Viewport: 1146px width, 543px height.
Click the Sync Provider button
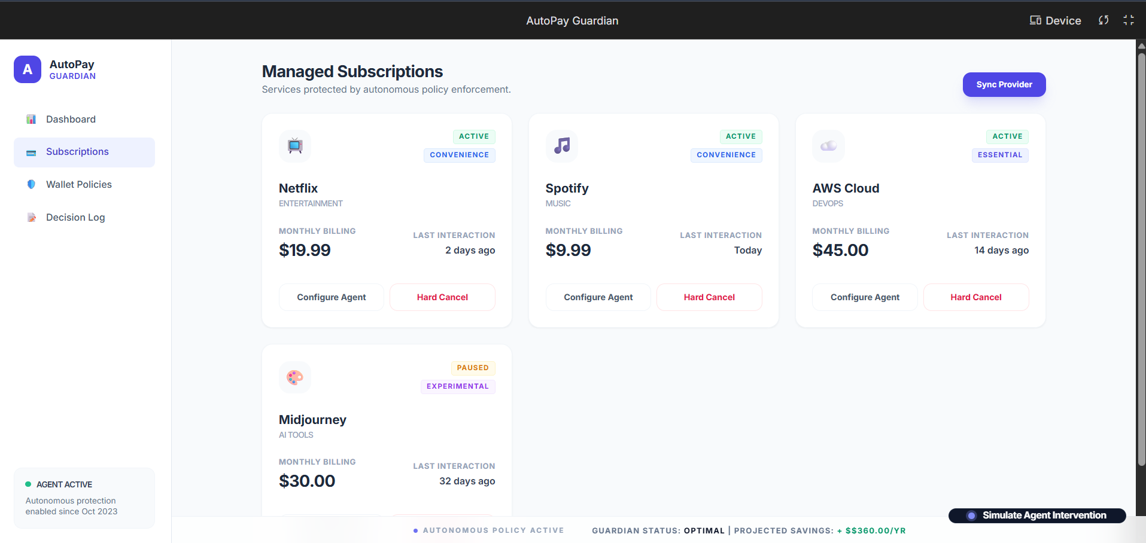coord(1004,85)
